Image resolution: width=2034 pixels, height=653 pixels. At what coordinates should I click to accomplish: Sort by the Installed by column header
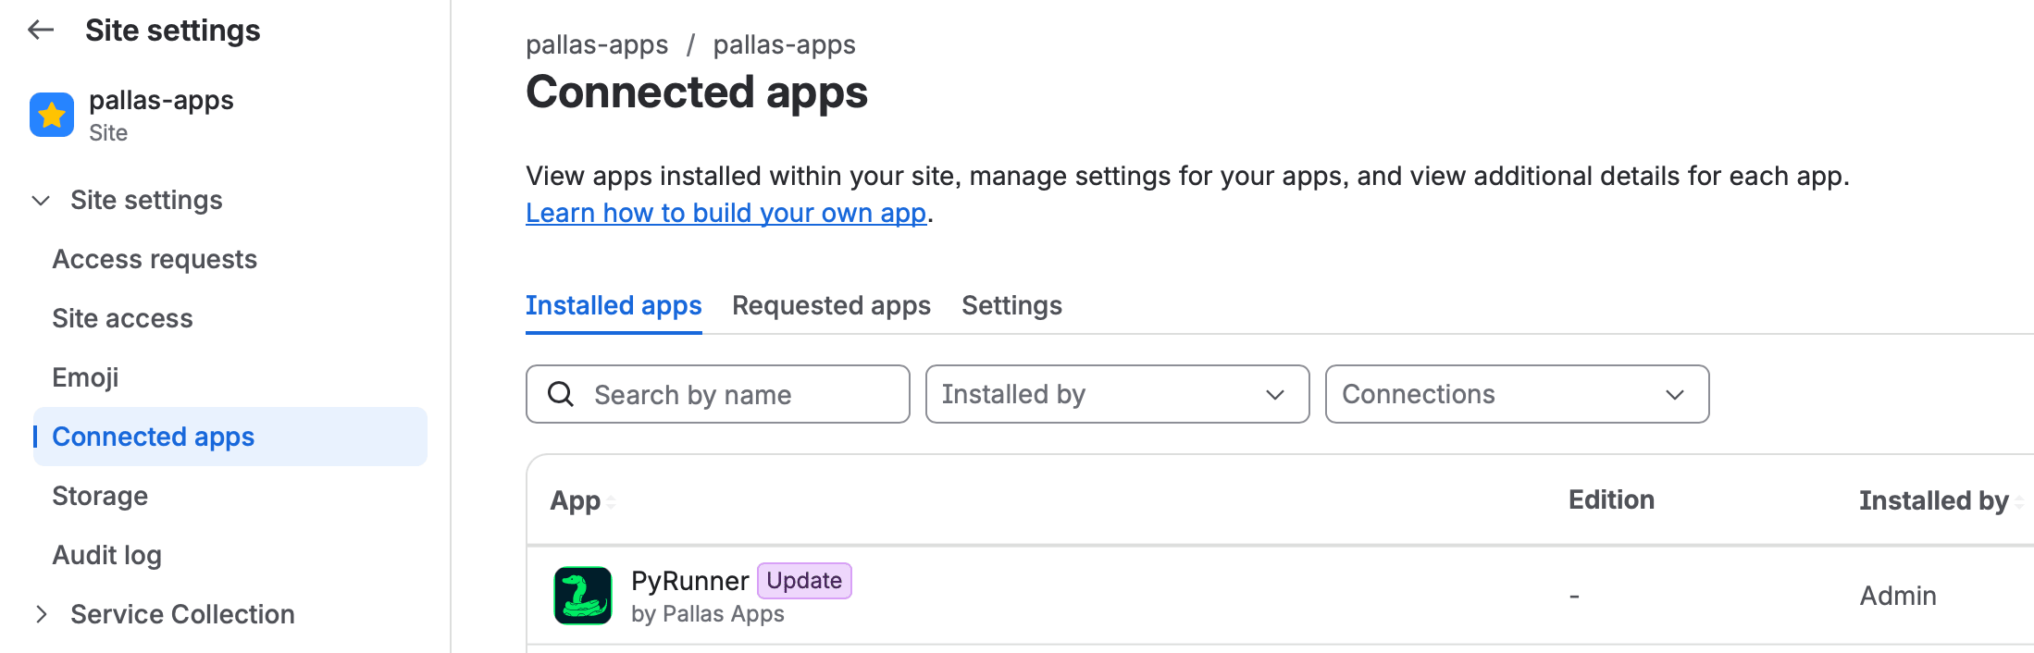pyautogui.click(x=1934, y=500)
